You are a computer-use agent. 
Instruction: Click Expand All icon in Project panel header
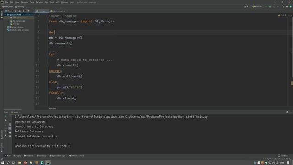(x=19, y=11)
